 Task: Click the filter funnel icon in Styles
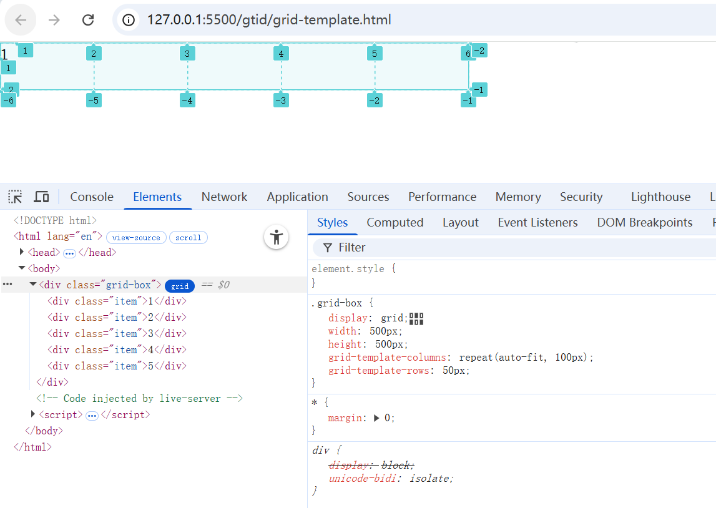[327, 248]
